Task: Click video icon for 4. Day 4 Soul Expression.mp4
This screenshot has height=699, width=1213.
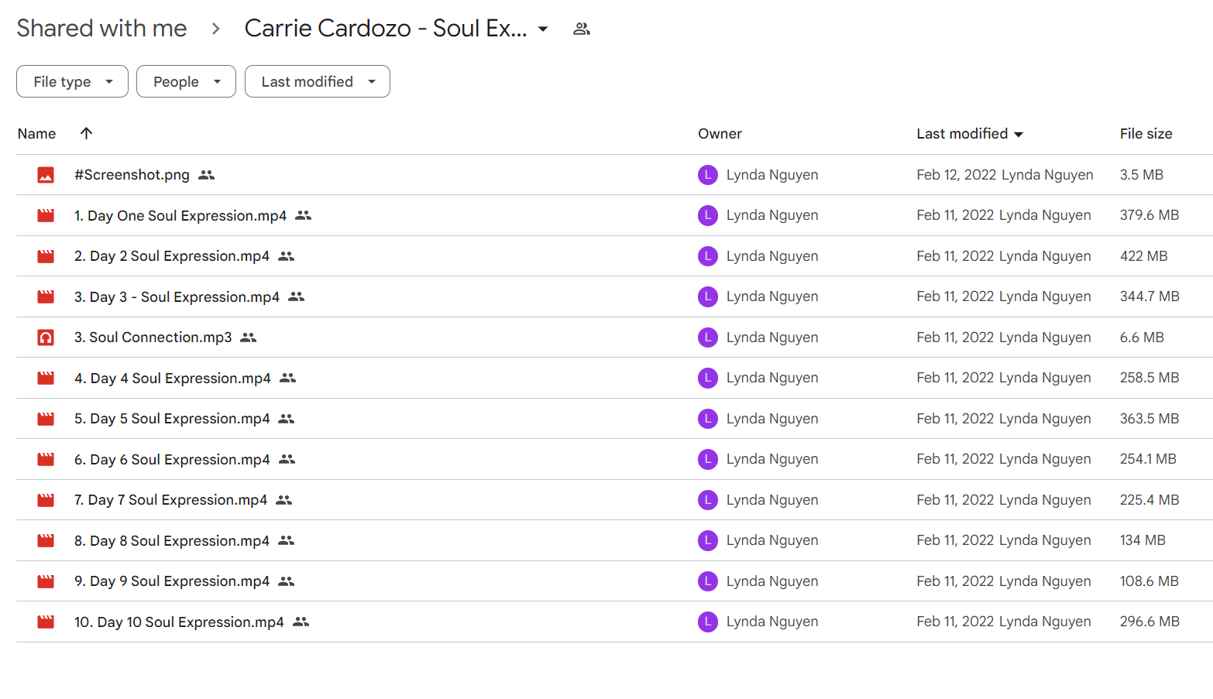Action: [x=46, y=378]
